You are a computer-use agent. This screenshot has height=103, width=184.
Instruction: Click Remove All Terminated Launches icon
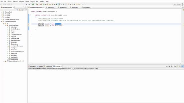coord(172,66)
